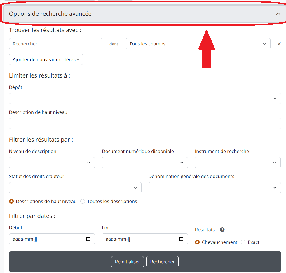Select Toutes les descriptions radio button

pyautogui.click(x=83, y=201)
